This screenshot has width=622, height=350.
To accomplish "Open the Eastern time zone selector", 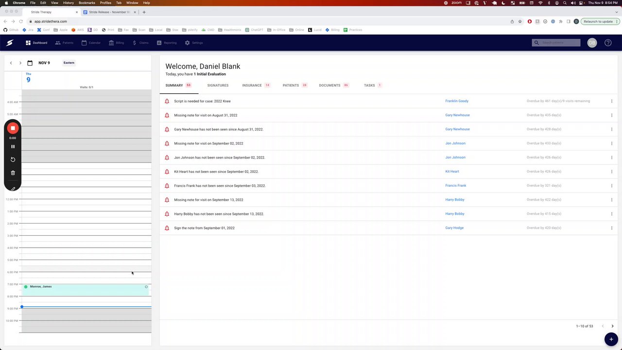I will tap(69, 63).
